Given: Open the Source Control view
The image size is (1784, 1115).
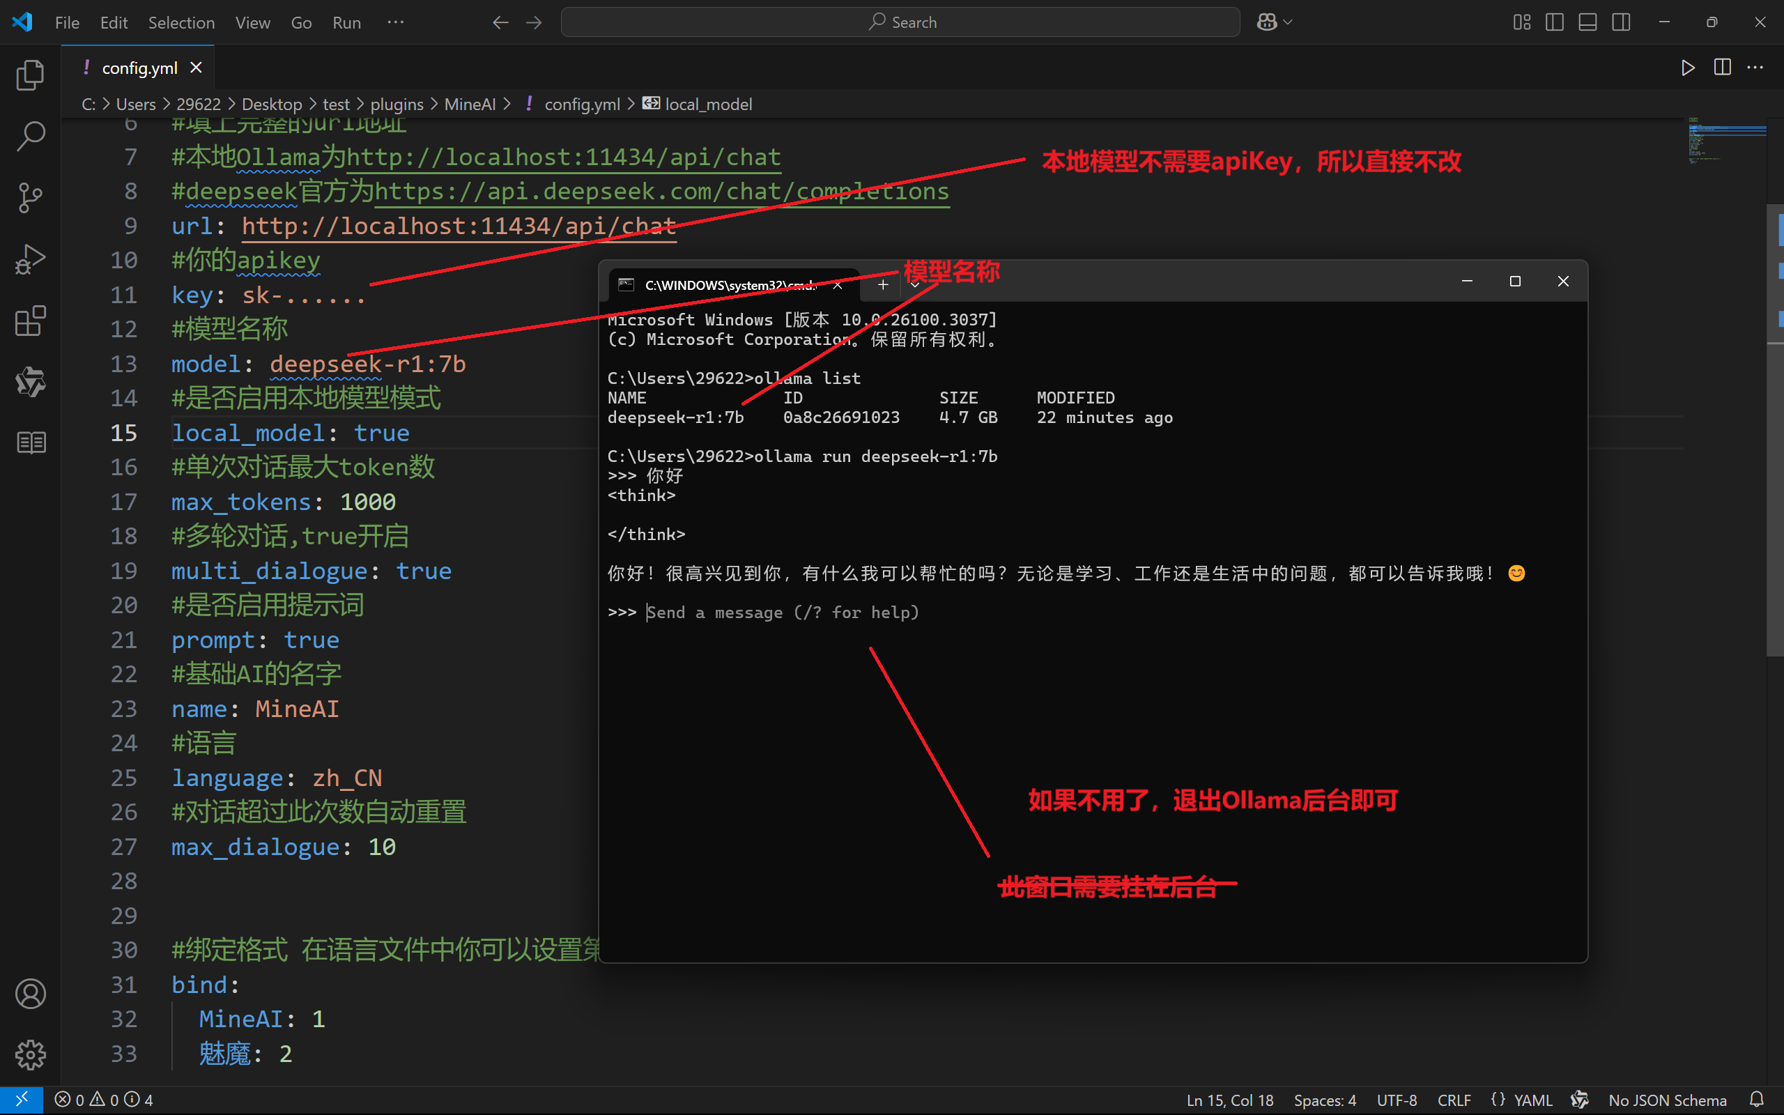Looking at the screenshot, I should pyautogui.click(x=30, y=198).
